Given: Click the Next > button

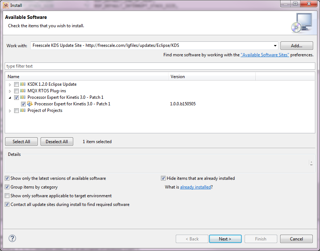Looking at the screenshot, I should tap(225, 239).
